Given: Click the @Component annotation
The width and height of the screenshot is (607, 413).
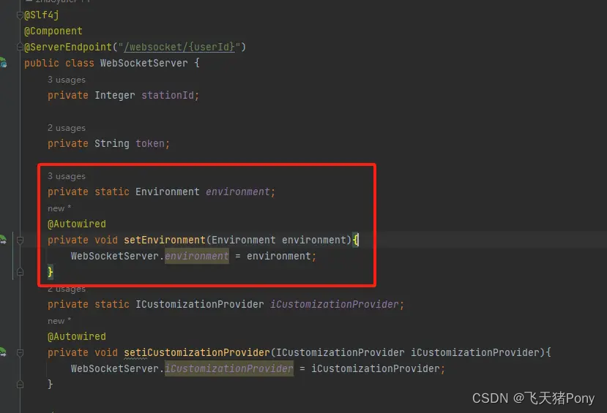Looking at the screenshot, I should (53, 31).
